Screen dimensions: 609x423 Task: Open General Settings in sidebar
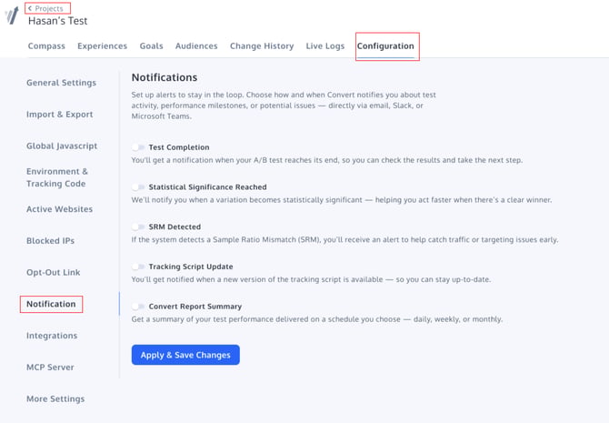click(x=62, y=83)
